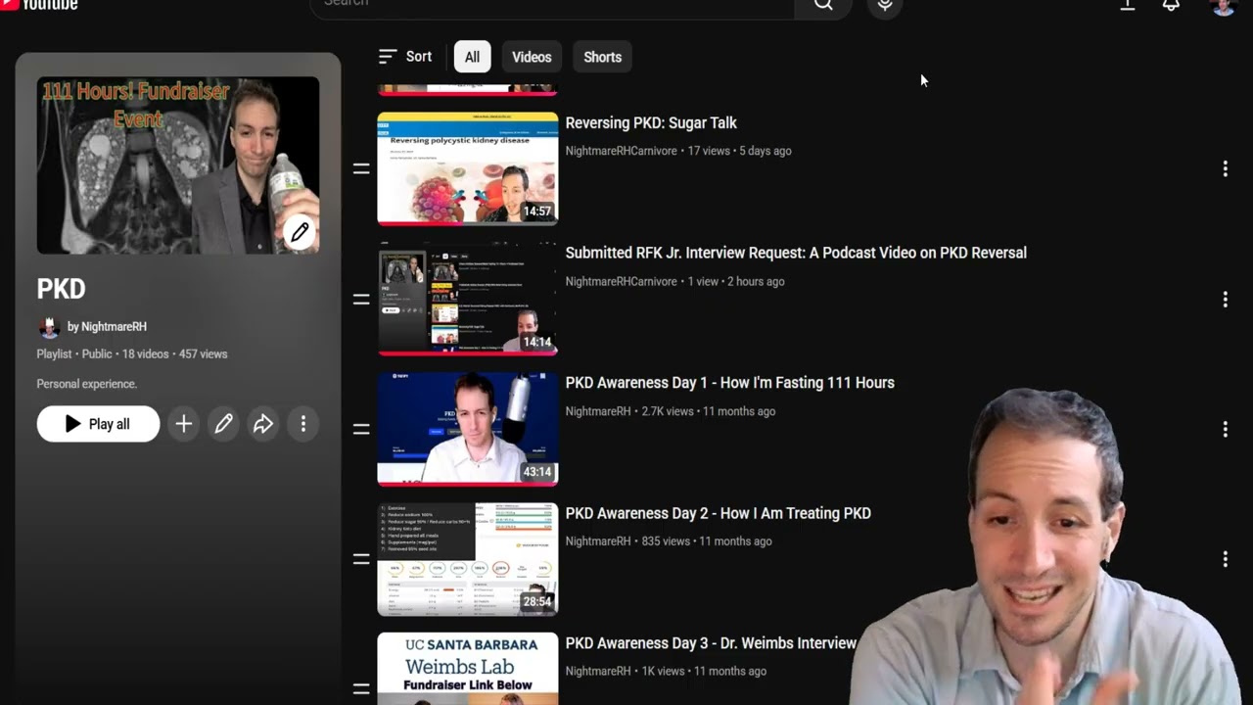Open the Create upload icon
This screenshot has height=705, width=1253.
tap(1128, 5)
